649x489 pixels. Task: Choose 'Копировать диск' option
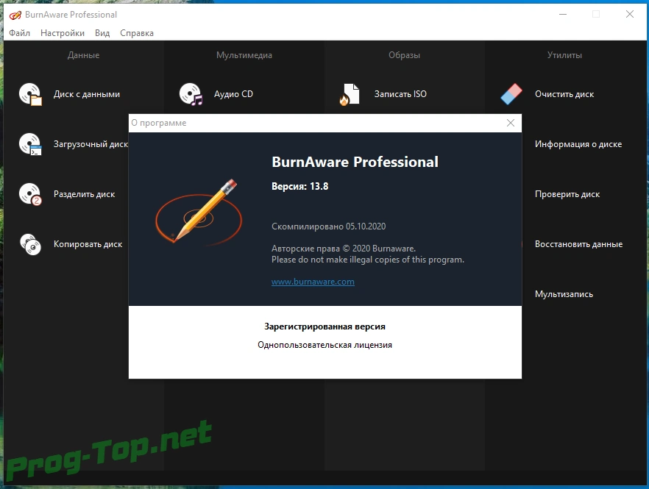point(88,244)
